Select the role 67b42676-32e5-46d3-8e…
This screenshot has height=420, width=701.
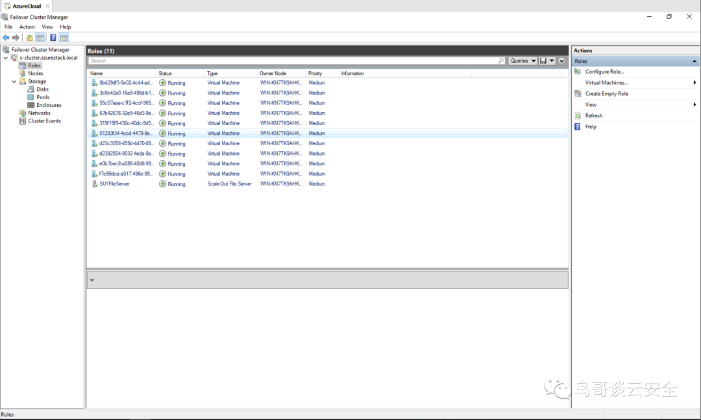[327, 113]
